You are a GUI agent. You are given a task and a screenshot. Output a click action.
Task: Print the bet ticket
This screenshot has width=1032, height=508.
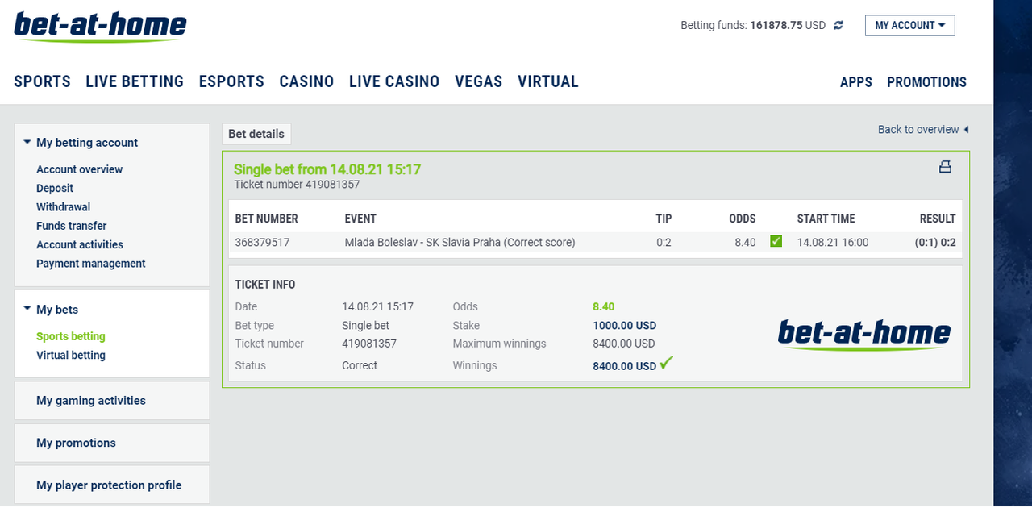pos(945,167)
